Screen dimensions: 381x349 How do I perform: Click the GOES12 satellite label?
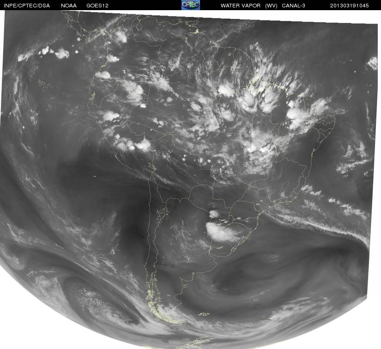click(x=97, y=6)
